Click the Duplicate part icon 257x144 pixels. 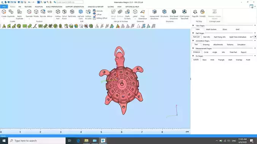click(11, 12)
